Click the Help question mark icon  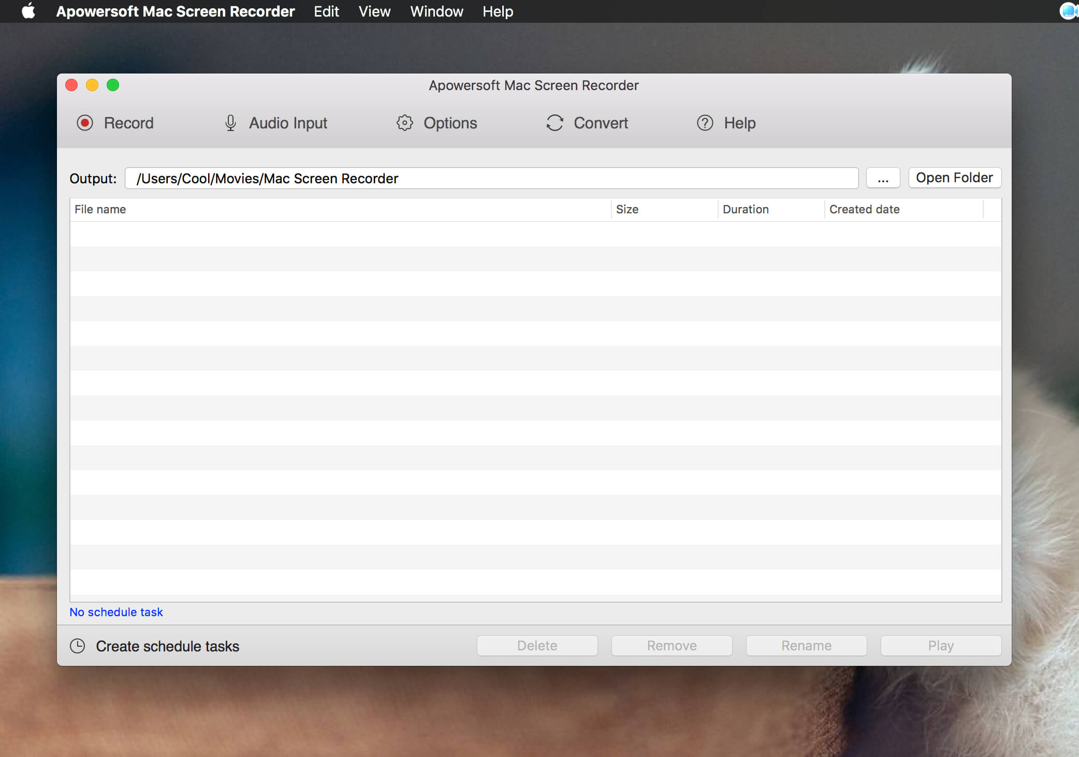coord(705,123)
